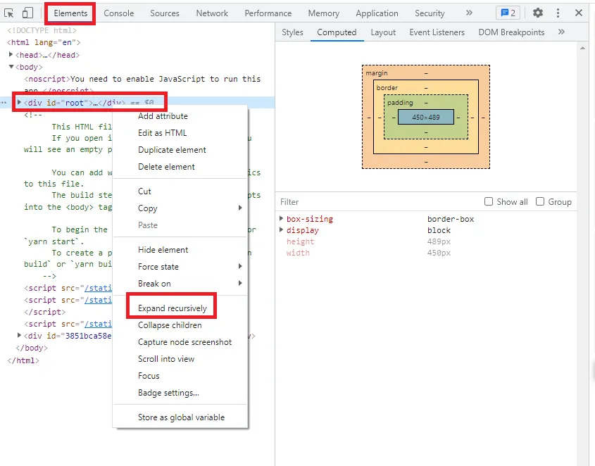The height and width of the screenshot is (466, 595).
Task: Select the closing </body> tag line
Action: 32,348
